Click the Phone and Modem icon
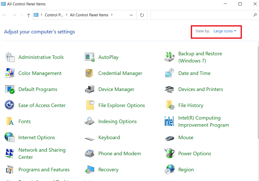Image resolution: width=259 pixels, height=181 pixels. coord(90,153)
